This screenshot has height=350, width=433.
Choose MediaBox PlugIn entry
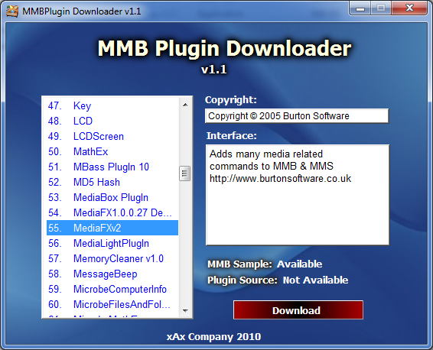tap(112, 197)
